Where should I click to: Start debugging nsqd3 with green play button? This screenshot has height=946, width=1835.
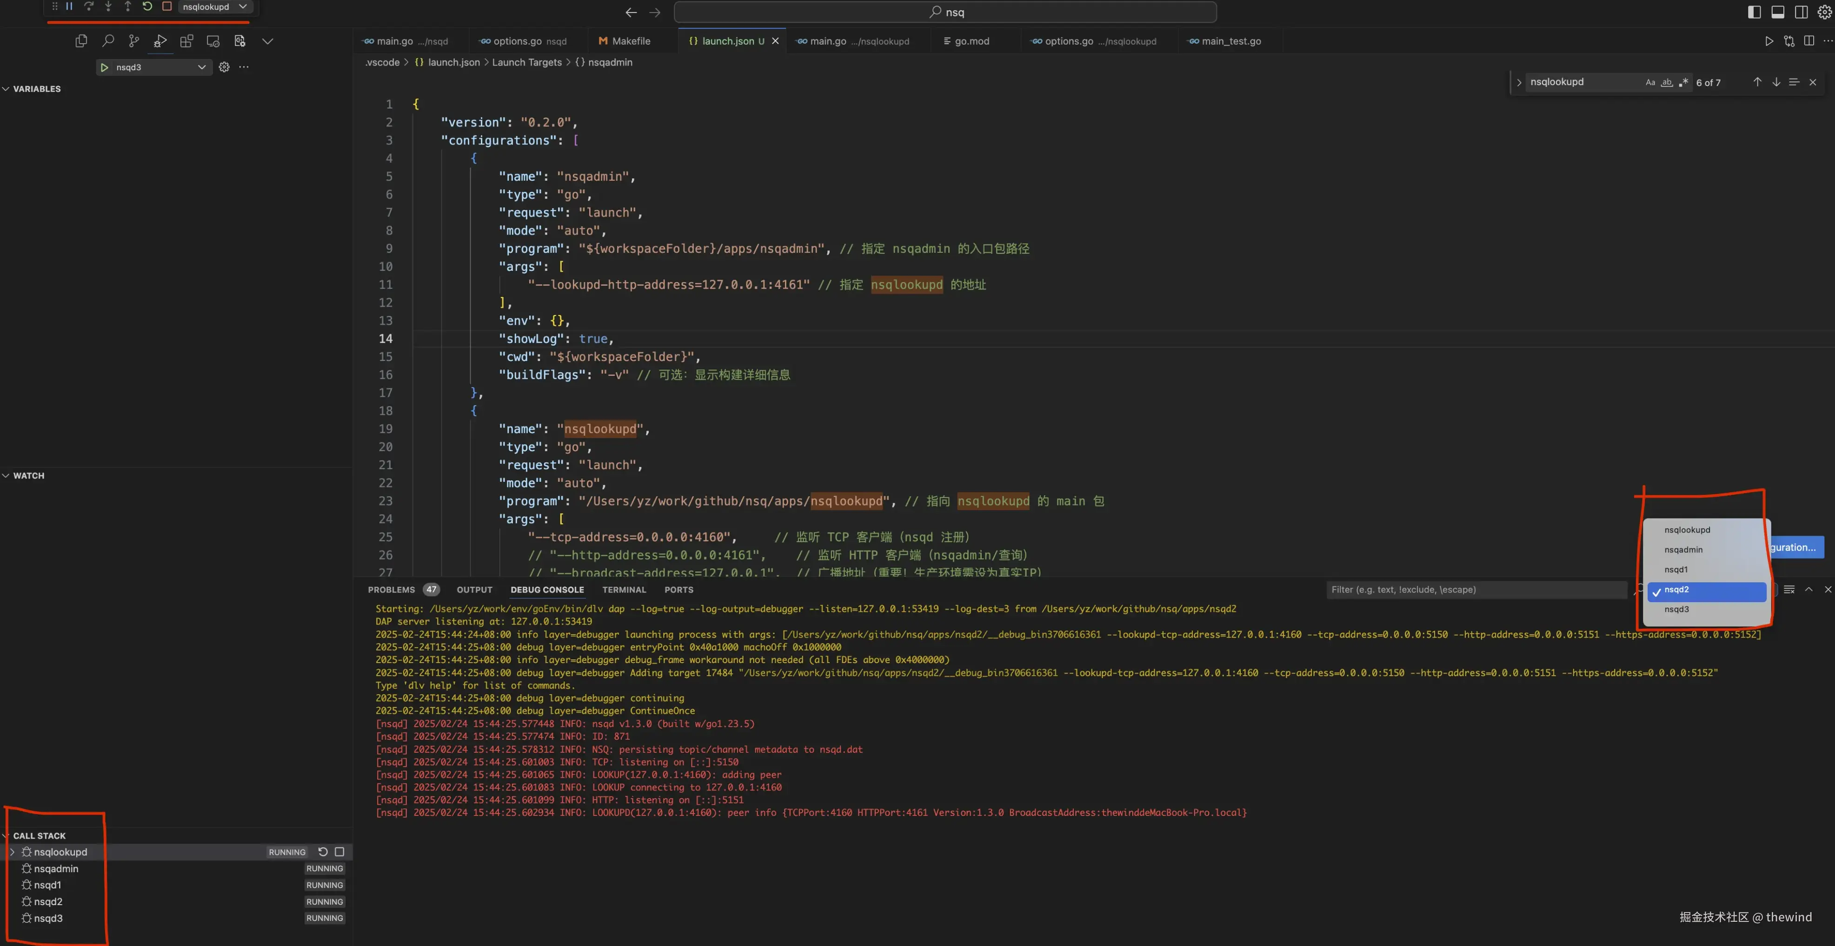tap(105, 67)
